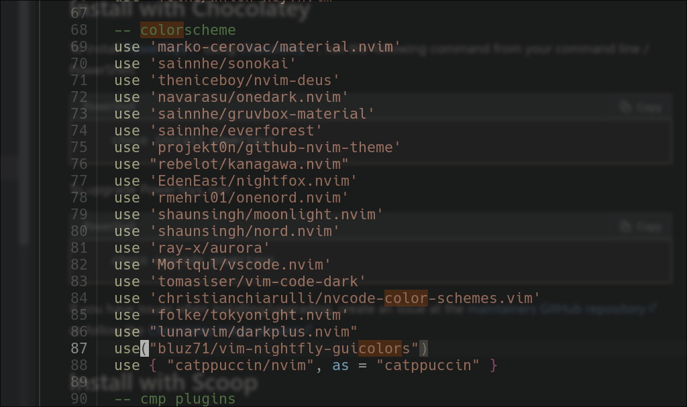
Task: Click the 'EdenEast/nightfox.nvim' string
Action: click(x=253, y=180)
